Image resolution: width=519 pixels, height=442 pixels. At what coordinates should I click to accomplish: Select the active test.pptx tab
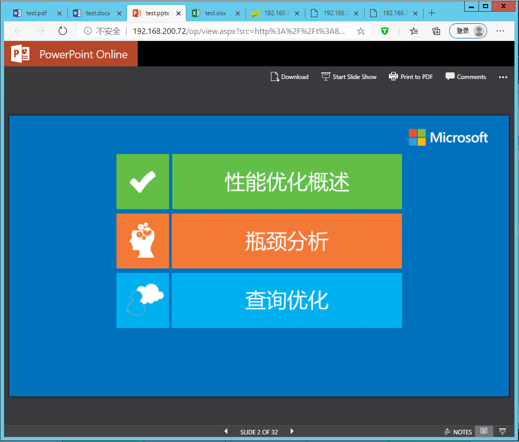click(157, 13)
